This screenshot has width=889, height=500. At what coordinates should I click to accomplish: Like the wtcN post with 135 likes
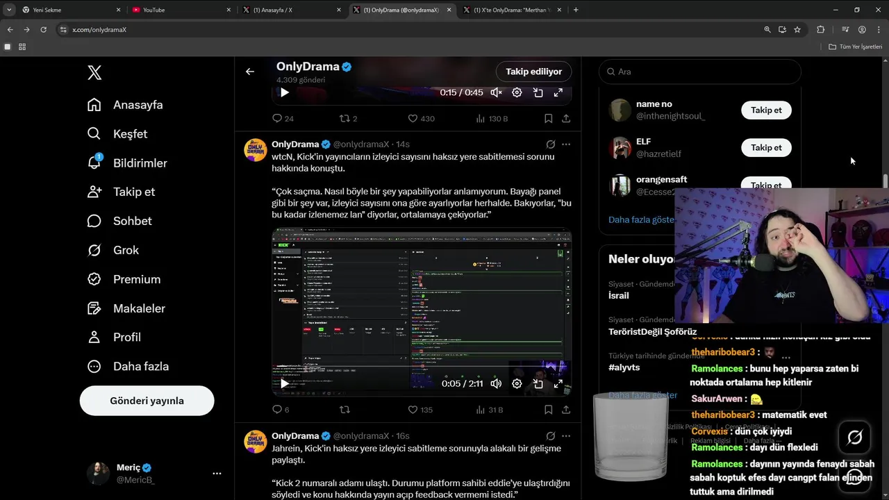(419, 410)
